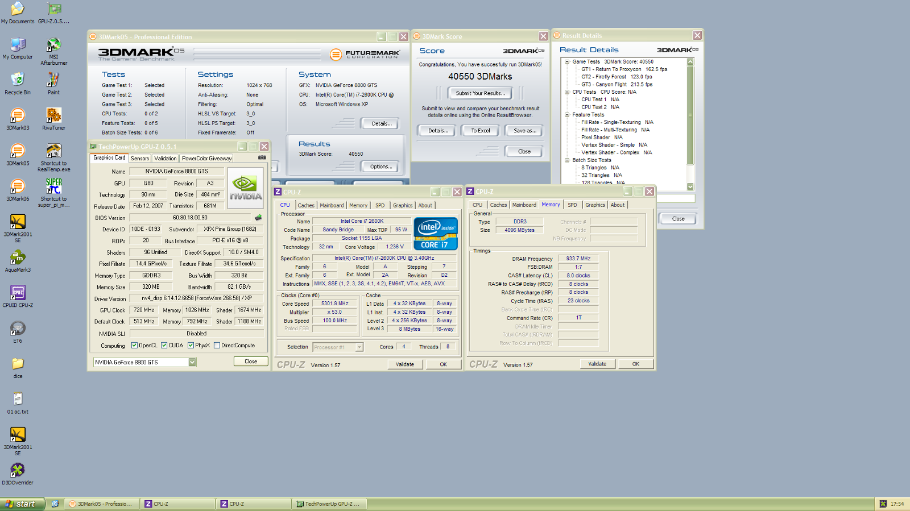Click GPU-Z BIOS save chip icon
The height and width of the screenshot is (511, 910).
pyautogui.click(x=258, y=217)
